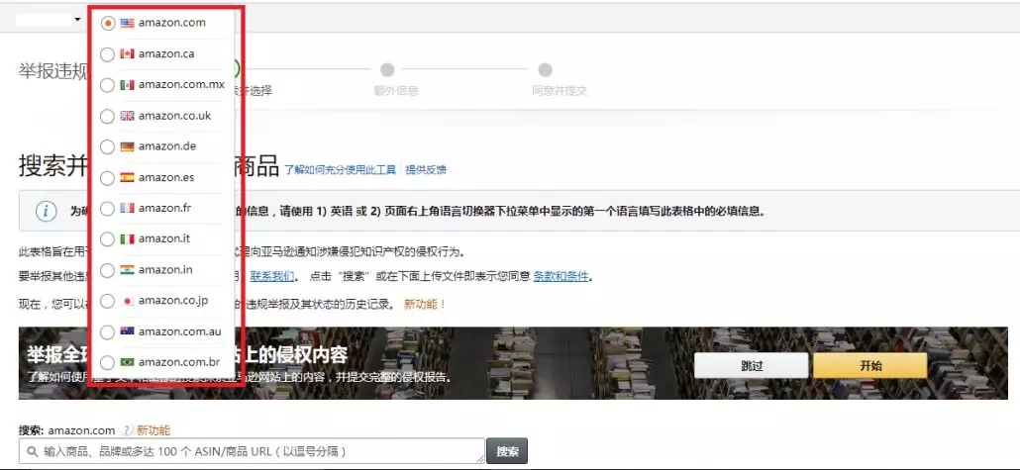Image resolution: width=1020 pixels, height=470 pixels.
Task: Pick the amazon.it radio button
Action: (x=108, y=239)
